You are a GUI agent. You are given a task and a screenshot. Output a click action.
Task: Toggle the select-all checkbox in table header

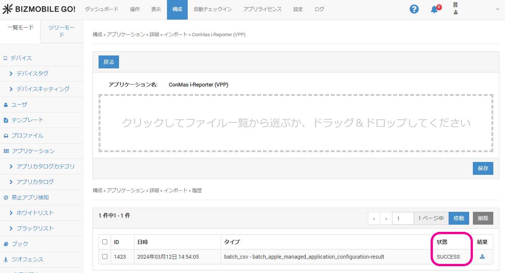point(105,242)
